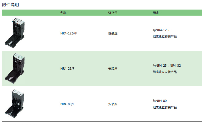Image resolution: width=202 pixels, height=125 pixels.
Task: Click the NR4-12.5/F mounting base product image
Action: coord(15,33)
